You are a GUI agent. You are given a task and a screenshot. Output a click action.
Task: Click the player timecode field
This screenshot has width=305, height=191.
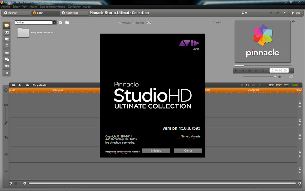click(279, 70)
